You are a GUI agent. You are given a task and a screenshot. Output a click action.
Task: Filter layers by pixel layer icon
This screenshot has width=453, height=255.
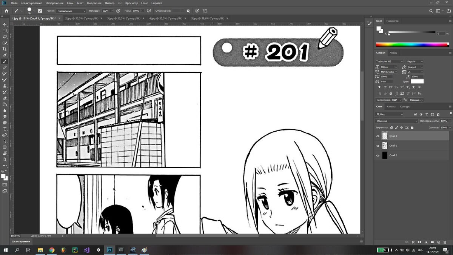[415, 114]
